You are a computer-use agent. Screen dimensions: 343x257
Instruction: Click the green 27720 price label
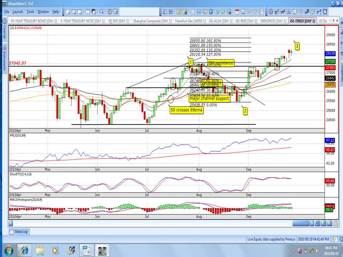[330, 61]
